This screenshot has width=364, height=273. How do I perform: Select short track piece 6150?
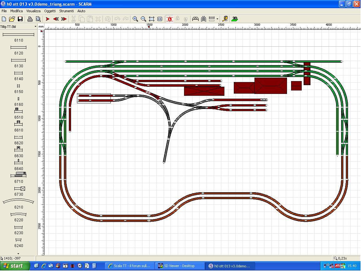point(18,89)
